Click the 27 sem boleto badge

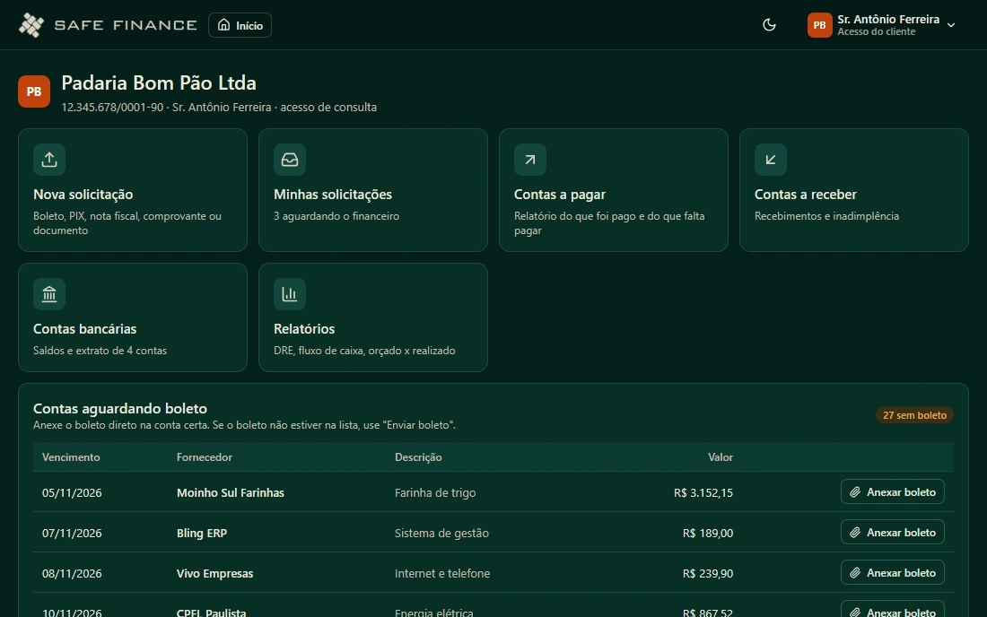914,415
